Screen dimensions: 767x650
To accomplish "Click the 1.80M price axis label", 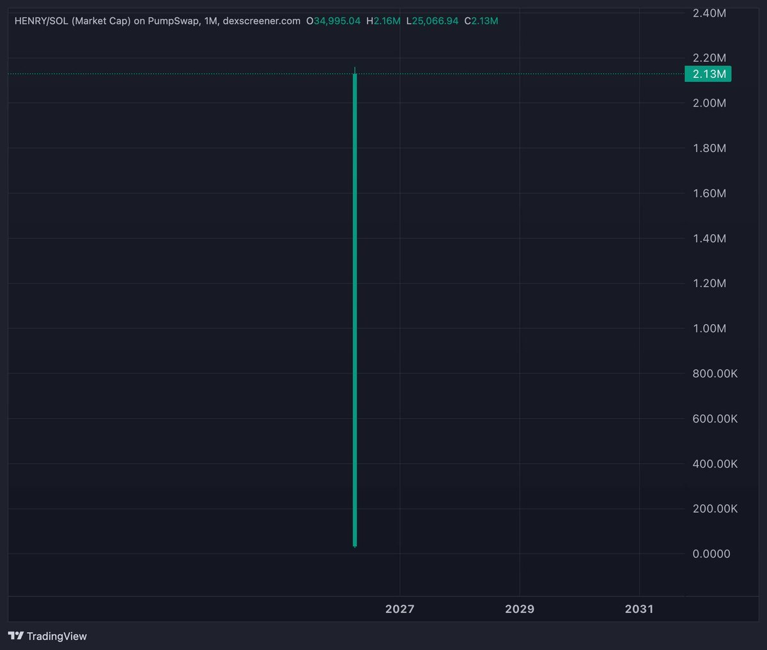I will (x=709, y=148).
